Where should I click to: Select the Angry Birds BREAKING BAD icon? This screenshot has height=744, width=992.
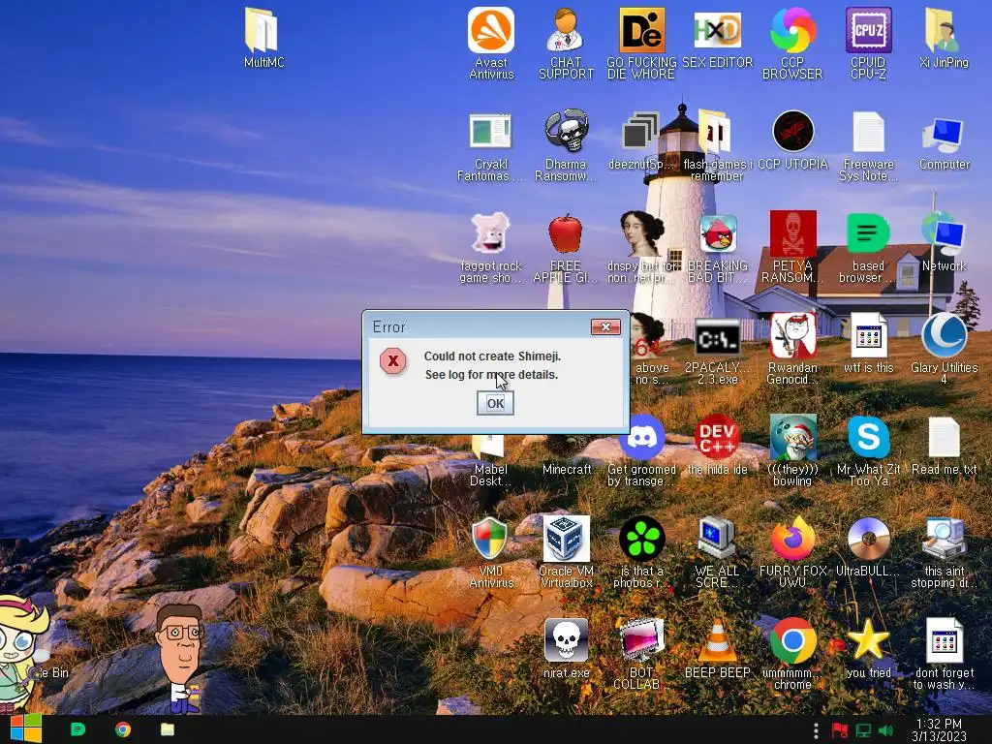pyautogui.click(x=718, y=234)
